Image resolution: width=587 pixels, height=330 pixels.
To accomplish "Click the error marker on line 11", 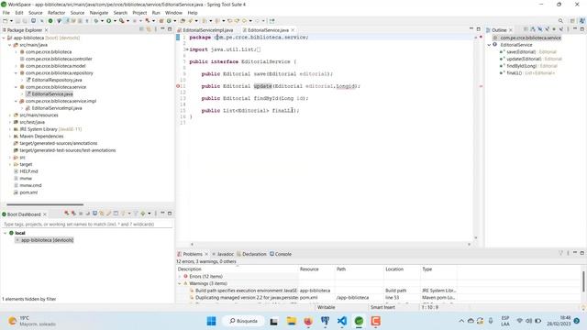I will click(178, 86).
